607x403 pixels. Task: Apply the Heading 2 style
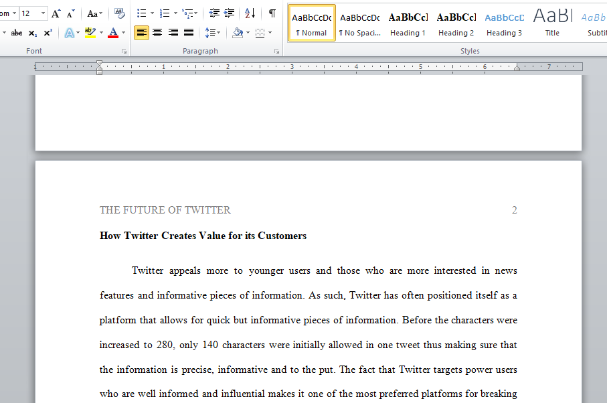pyautogui.click(x=456, y=23)
